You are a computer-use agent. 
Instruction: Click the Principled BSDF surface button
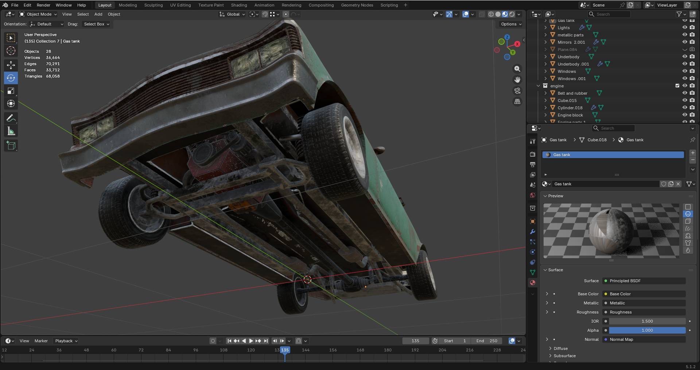coord(644,281)
